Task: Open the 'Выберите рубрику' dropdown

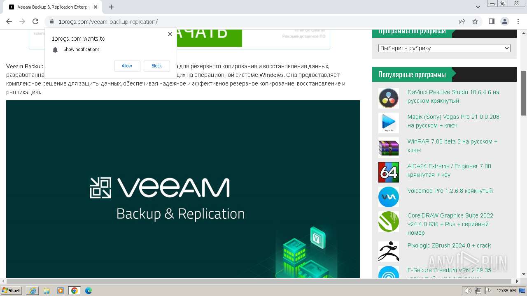Action: tap(444, 48)
